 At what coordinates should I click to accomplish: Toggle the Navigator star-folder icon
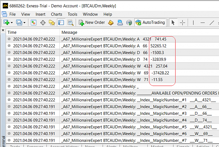(x=52, y=22)
